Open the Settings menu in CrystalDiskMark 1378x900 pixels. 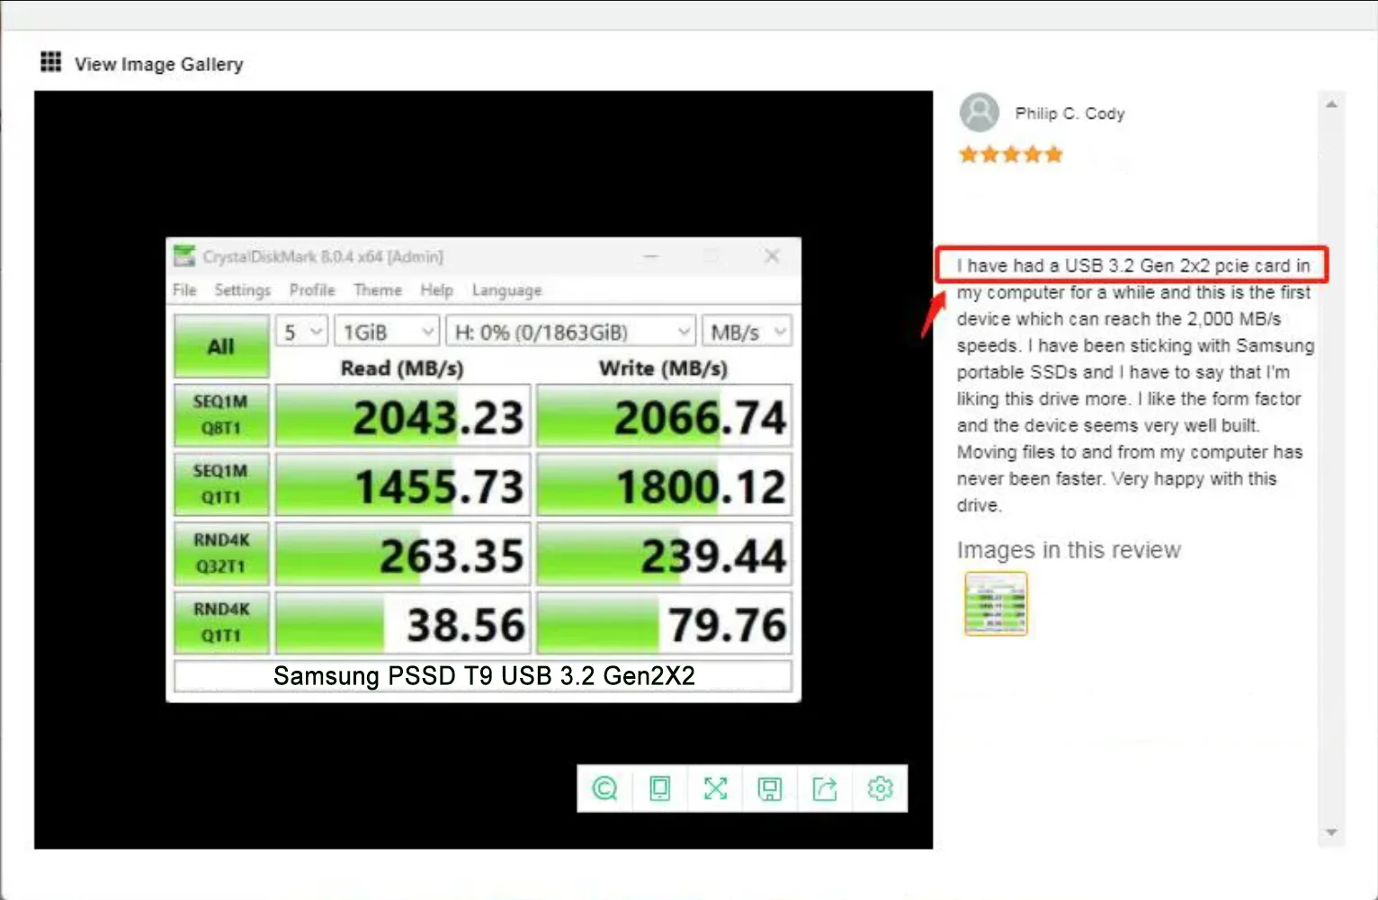coord(242,290)
